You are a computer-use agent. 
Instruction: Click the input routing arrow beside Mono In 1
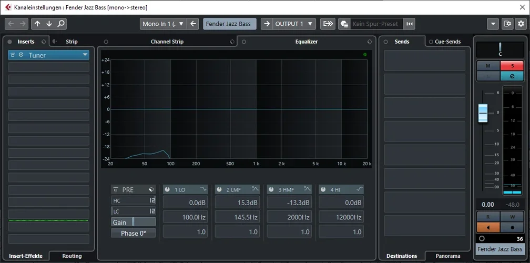193,24
